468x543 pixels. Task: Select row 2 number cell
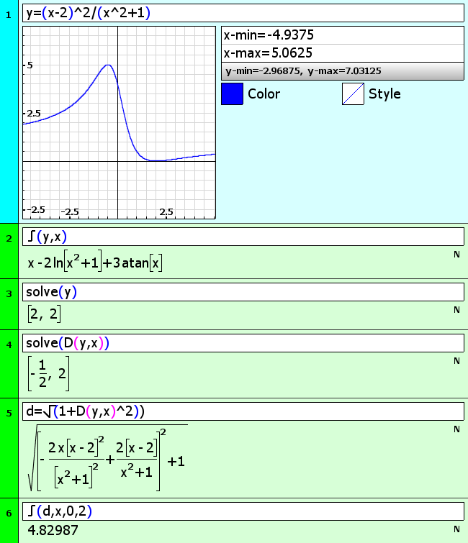[x=9, y=238]
